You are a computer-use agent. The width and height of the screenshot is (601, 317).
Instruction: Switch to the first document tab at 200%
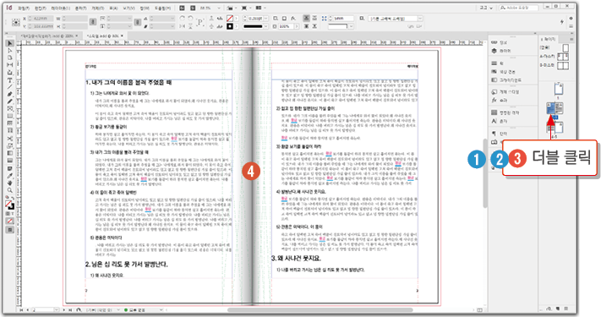coord(47,36)
